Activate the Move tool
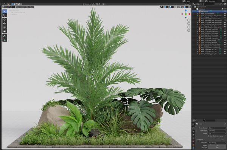This screenshot has height=150, width=227. point(5,20)
